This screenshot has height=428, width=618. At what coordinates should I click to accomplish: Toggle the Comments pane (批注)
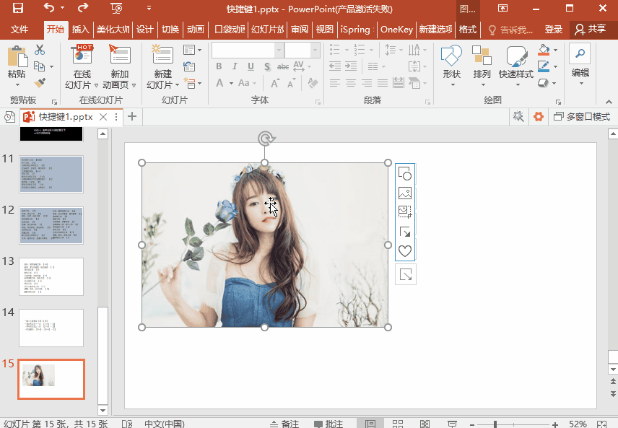pos(328,424)
